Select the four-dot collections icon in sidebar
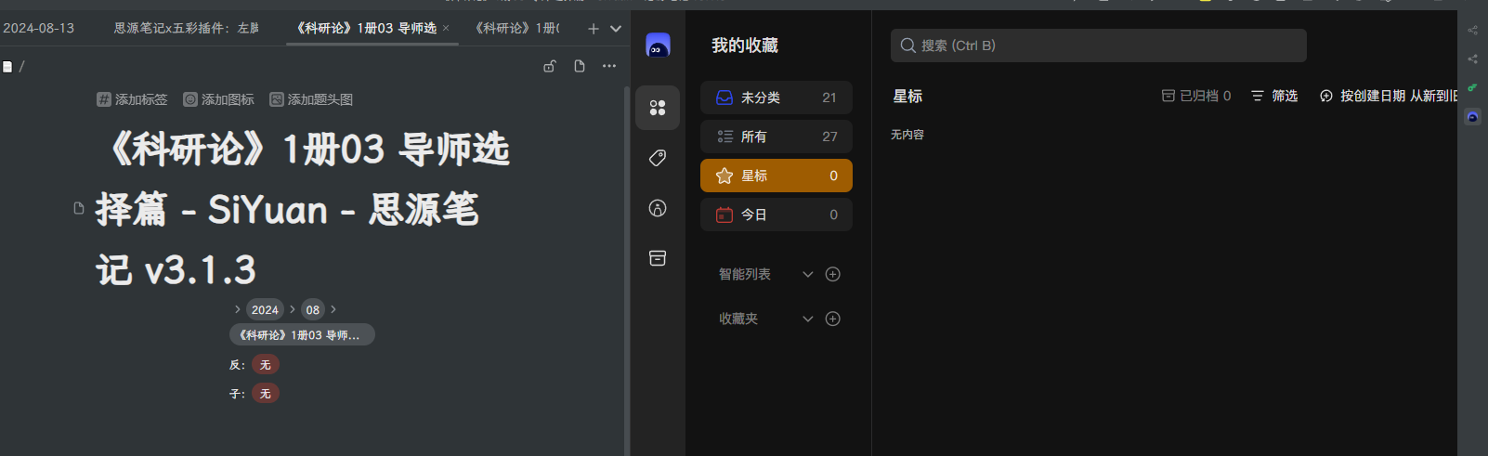 [x=658, y=108]
